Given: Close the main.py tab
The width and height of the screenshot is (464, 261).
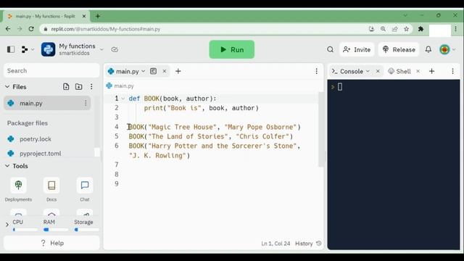Looking at the screenshot, I should pos(165,71).
